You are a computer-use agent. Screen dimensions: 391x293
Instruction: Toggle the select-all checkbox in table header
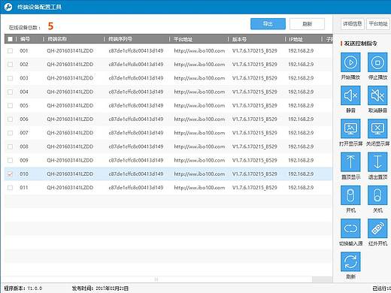(10, 39)
